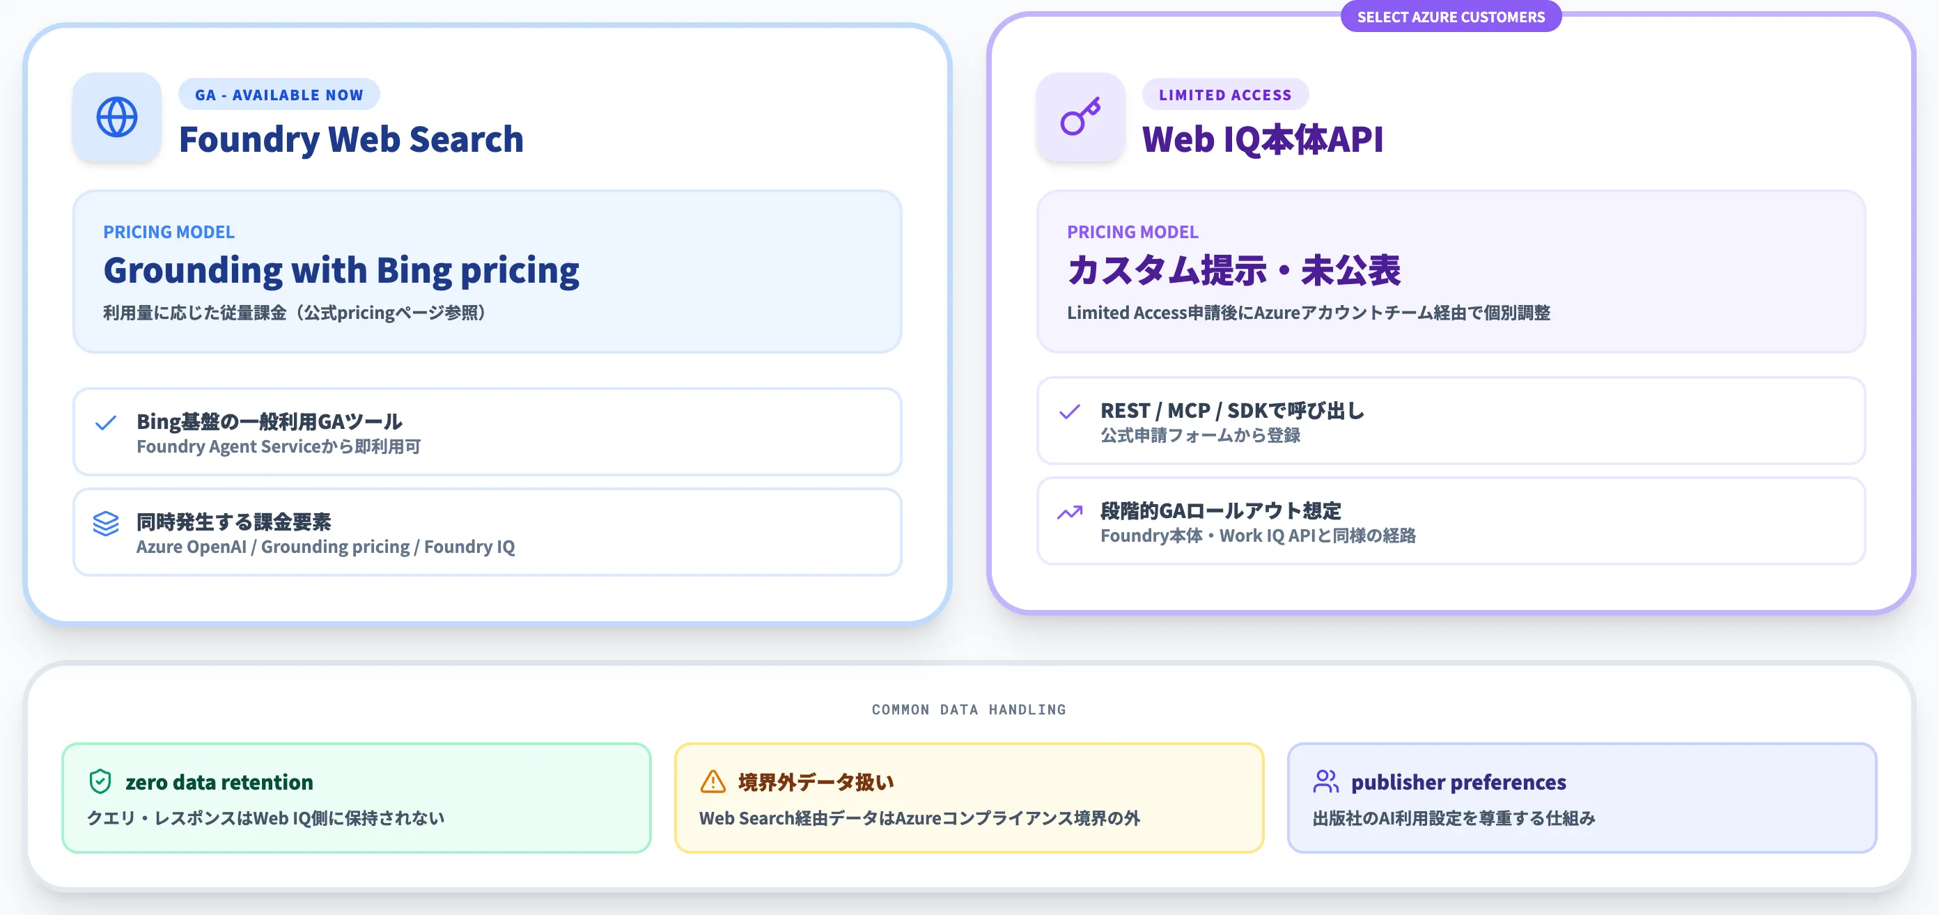Click the publisher preferences card title
The width and height of the screenshot is (1939, 915).
click(x=1458, y=782)
